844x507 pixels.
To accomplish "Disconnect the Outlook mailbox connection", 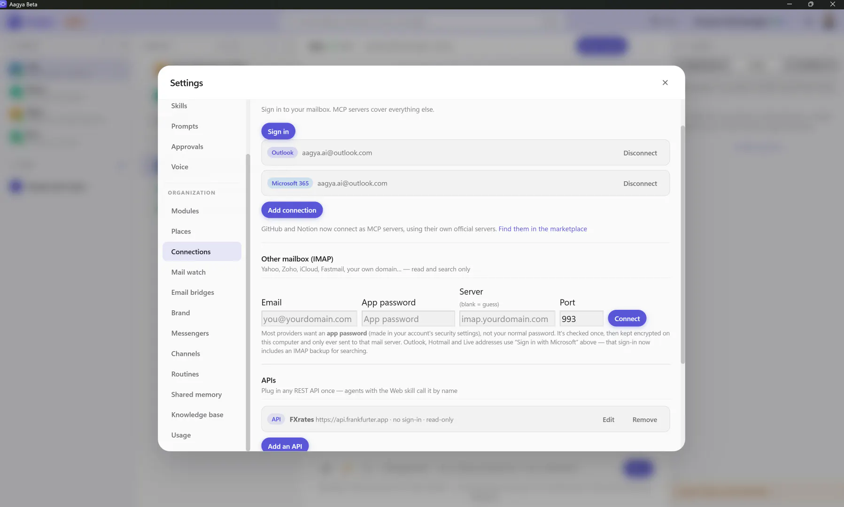I will click(640, 153).
